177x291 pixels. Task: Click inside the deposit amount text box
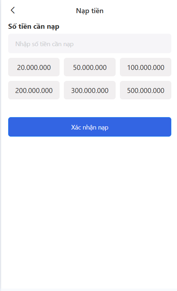[90, 44]
